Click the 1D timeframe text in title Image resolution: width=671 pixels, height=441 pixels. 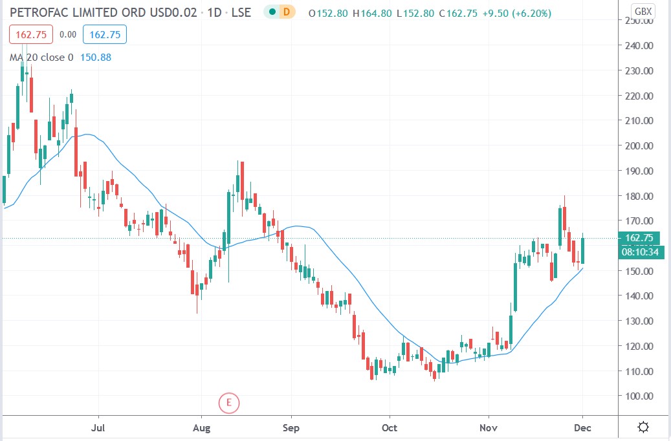pyautogui.click(x=214, y=12)
